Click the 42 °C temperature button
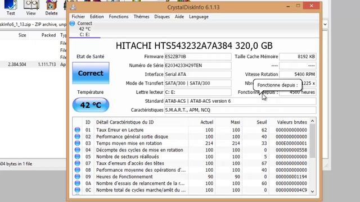This screenshot has height=202, width=360. 91,105
